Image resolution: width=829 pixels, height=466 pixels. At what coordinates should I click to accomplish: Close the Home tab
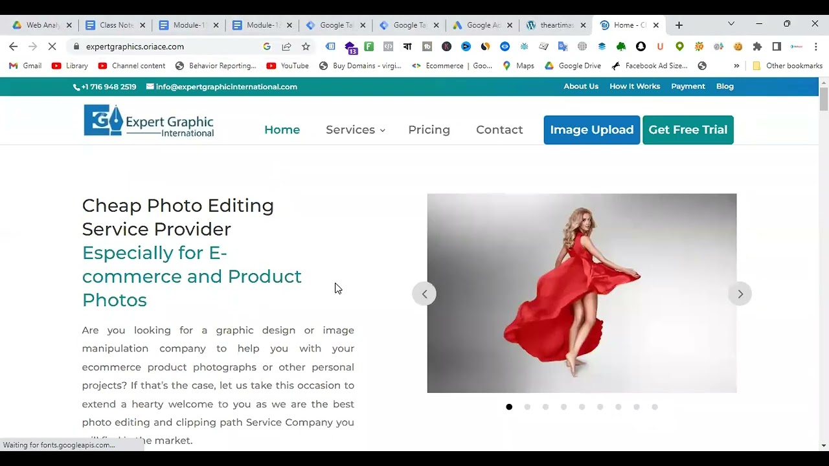pos(656,25)
